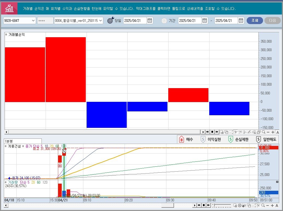Image resolution: width=283 pixels, height=211 pixels.
Task: Click profit chart eraser icon
Action: [254, 132]
